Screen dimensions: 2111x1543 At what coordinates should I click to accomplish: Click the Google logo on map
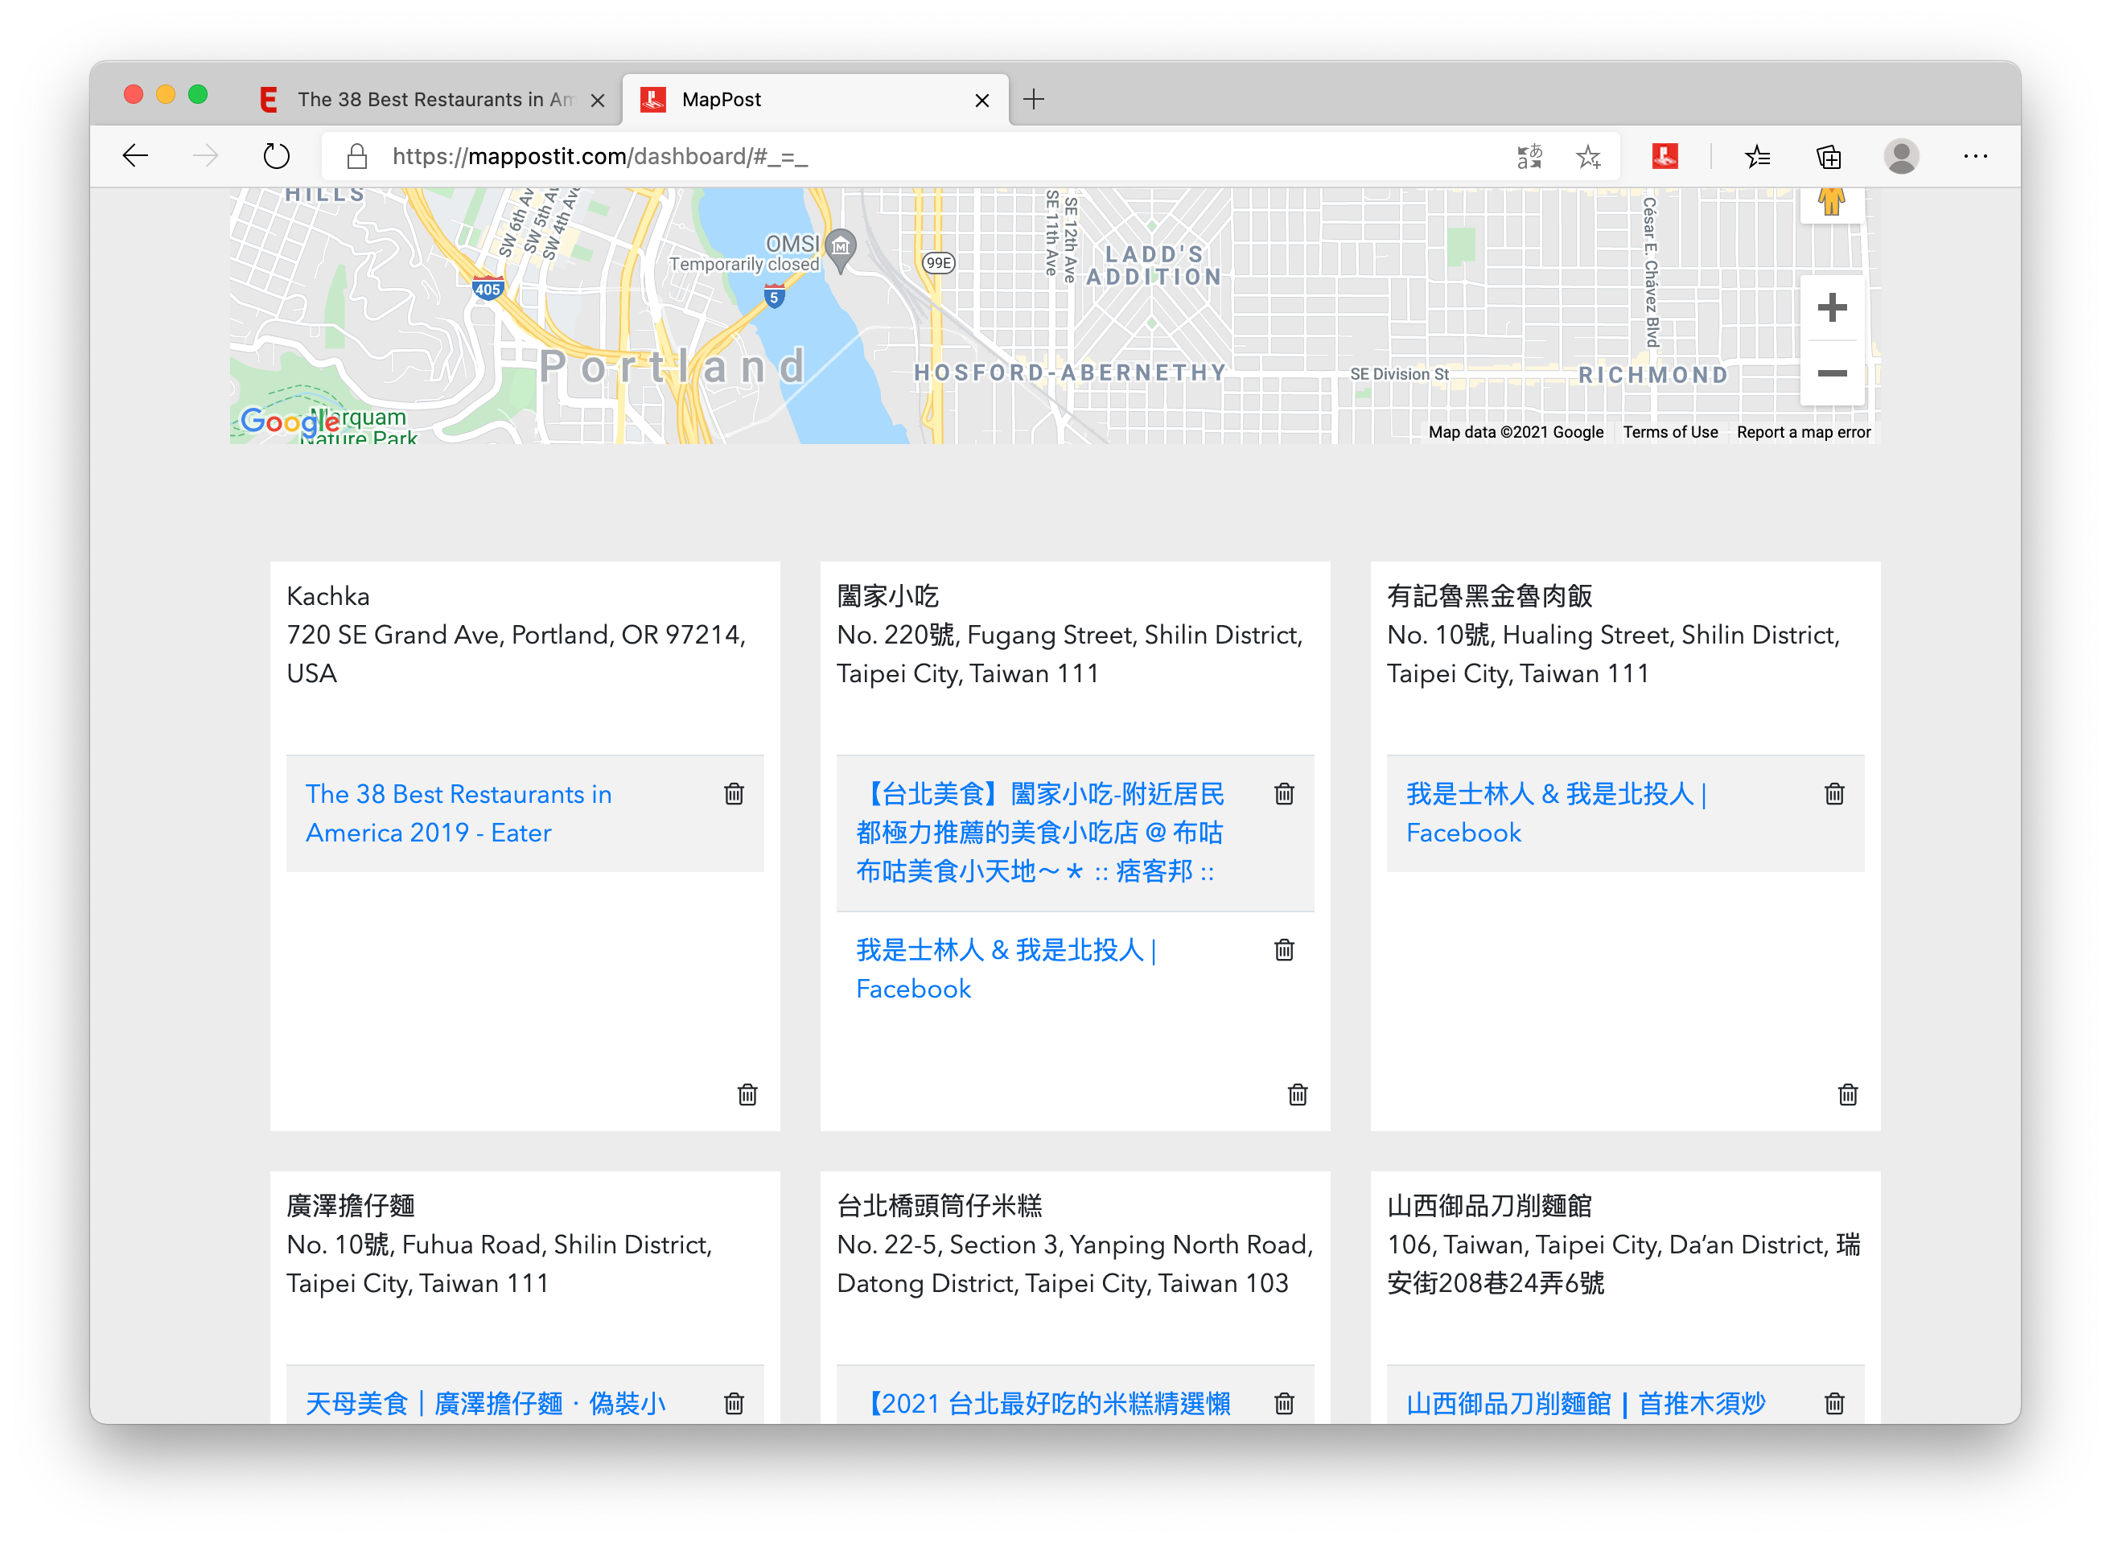[290, 422]
